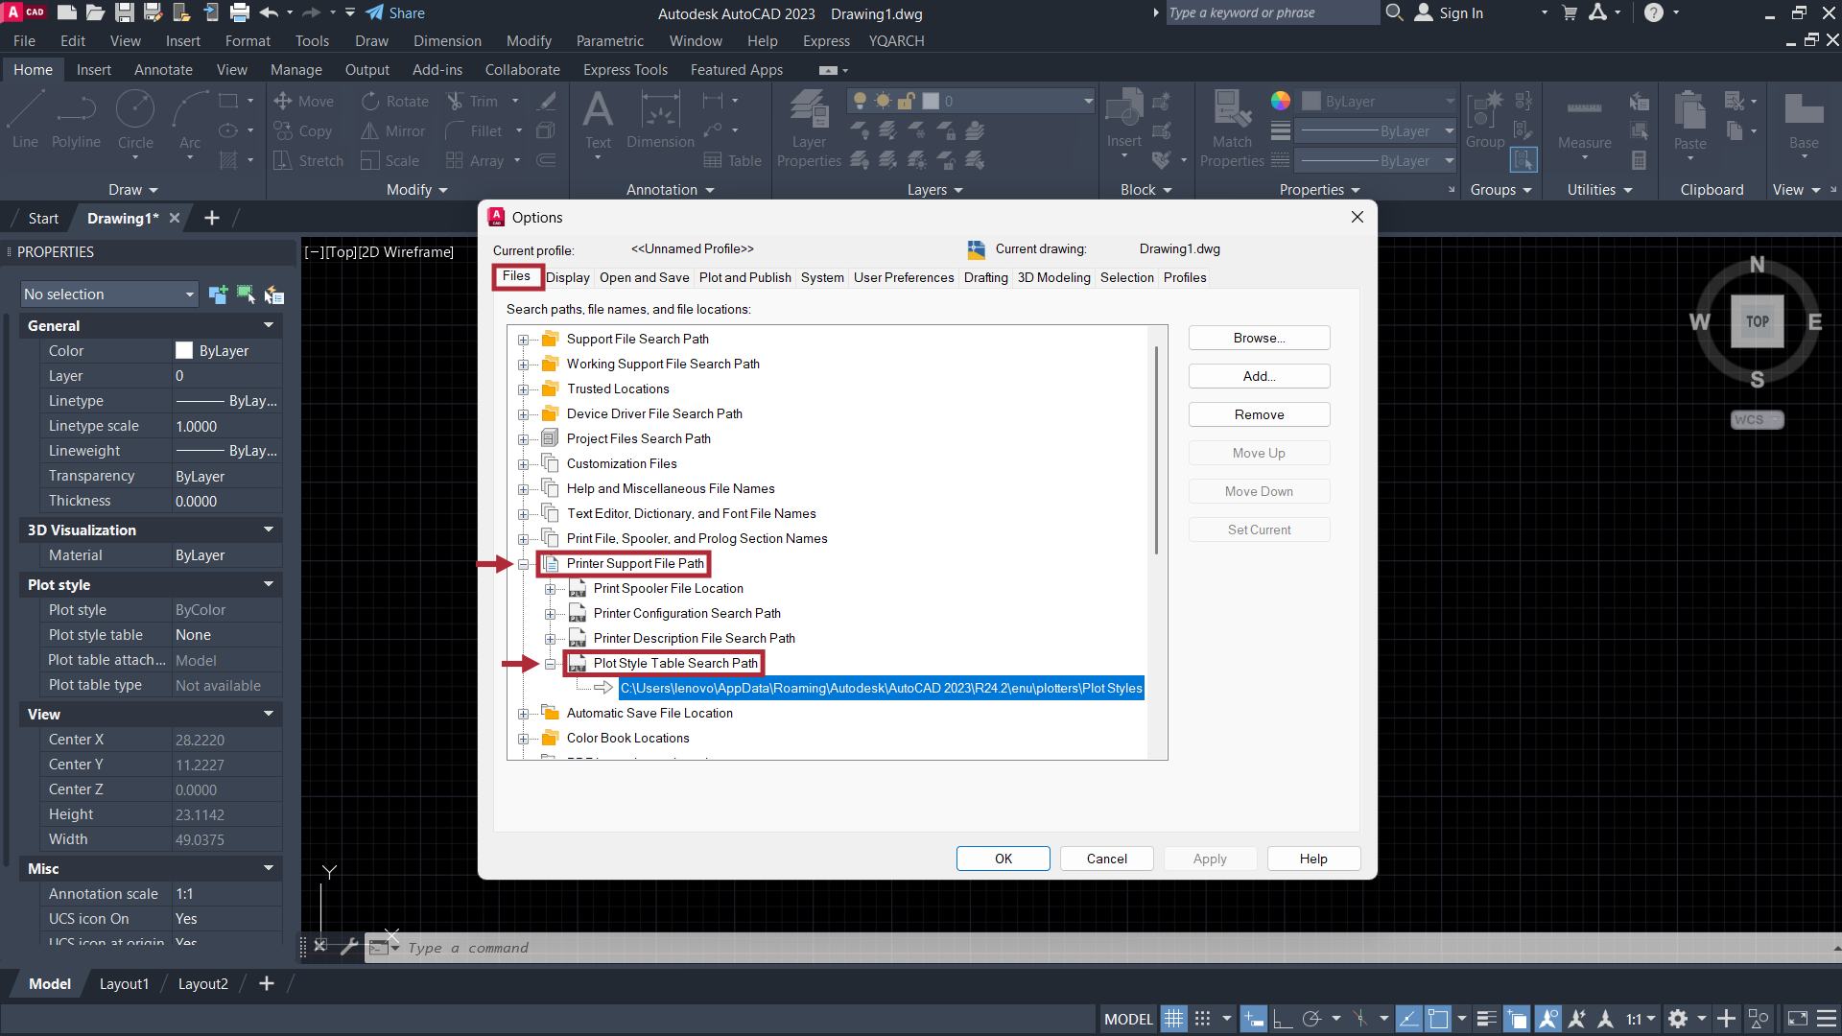1842x1036 pixels.
Task: Confirm Options dialog with OK
Action: click(1003, 859)
